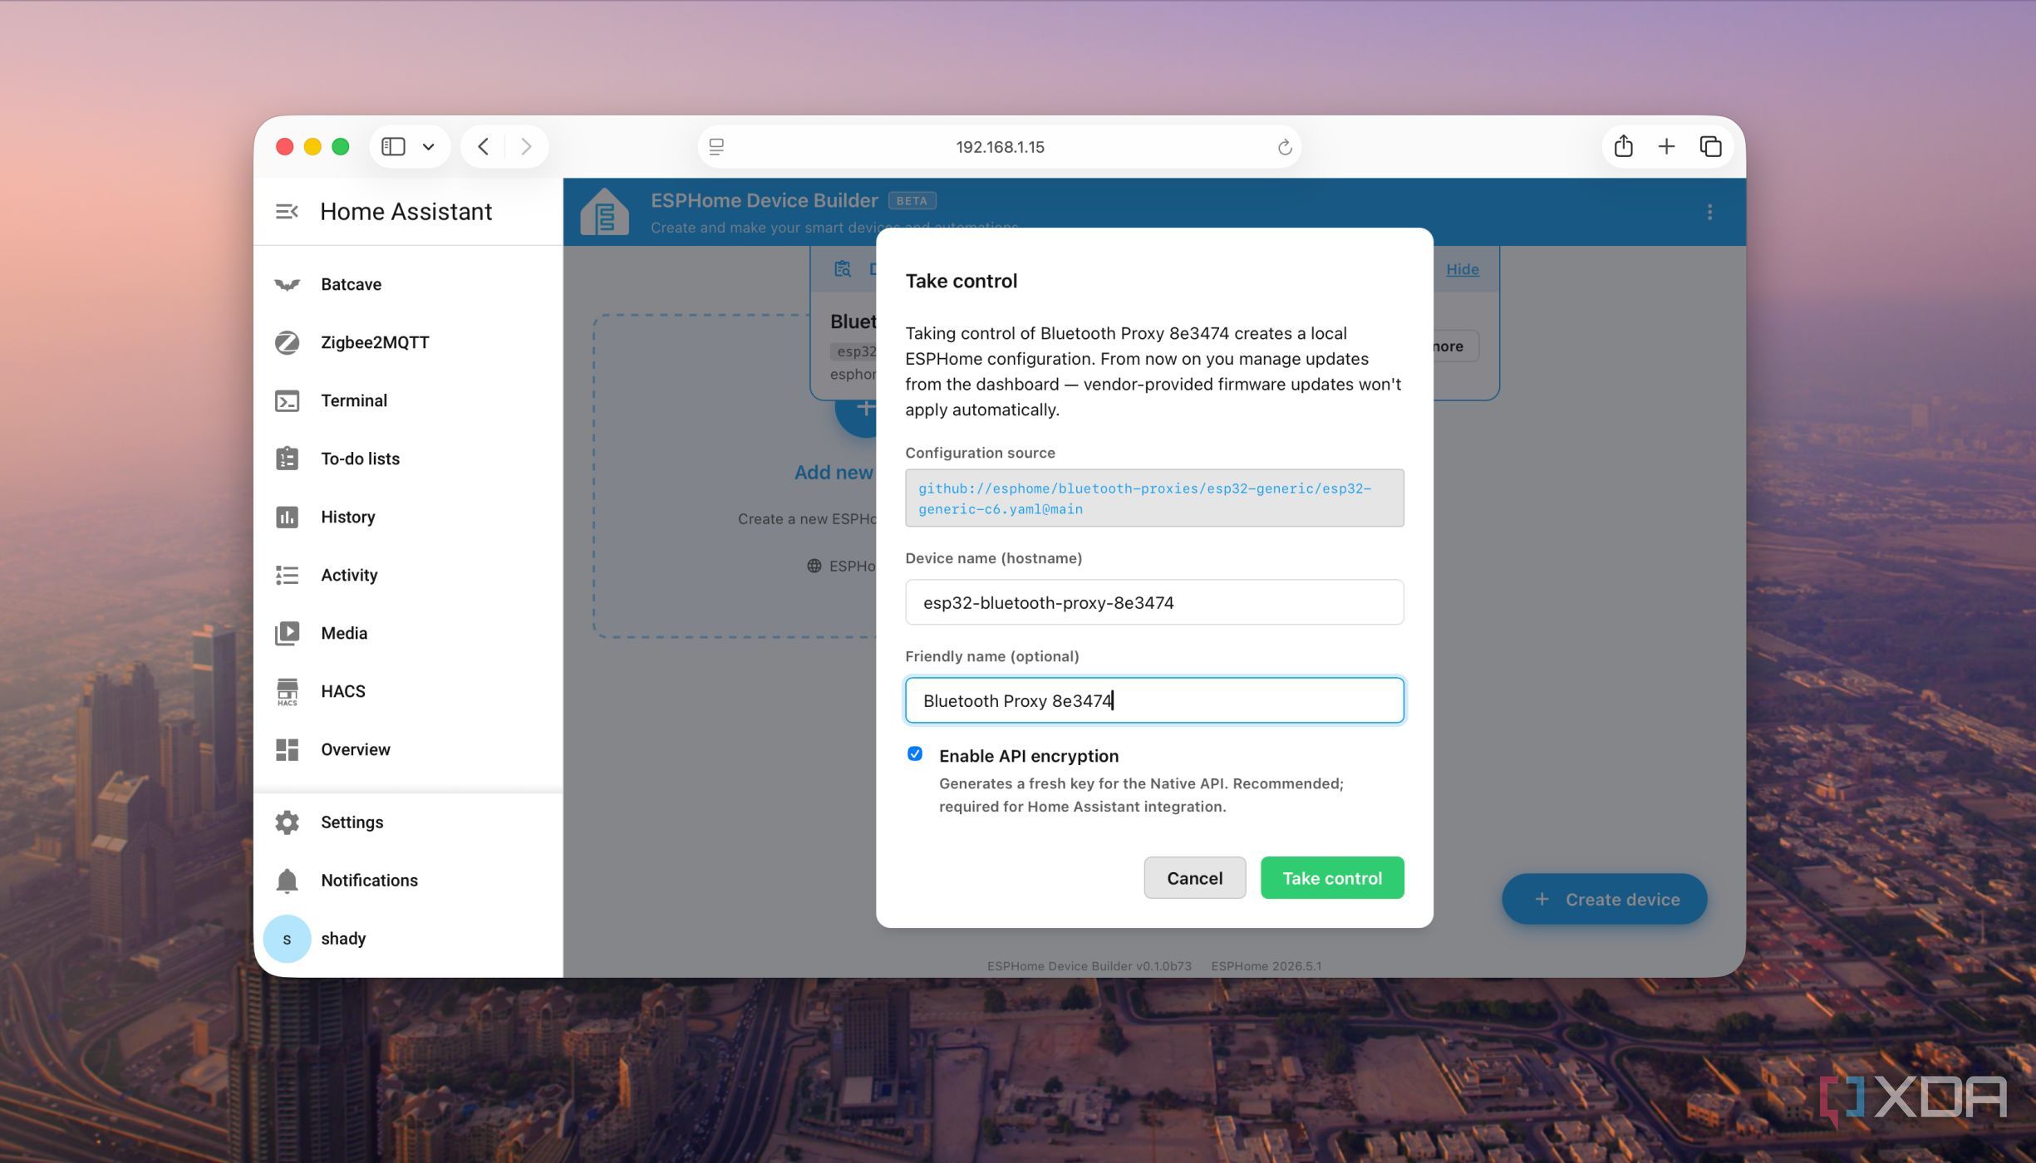The height and width of the screenshot is (1163, 2036).
Task: Open the History chart icon
Action: pyautogui.click(x=287, y=517)
